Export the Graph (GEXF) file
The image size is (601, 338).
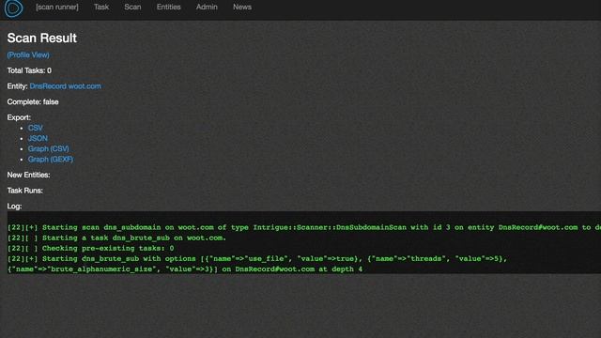pyautogui.click(x=50, y=159)
